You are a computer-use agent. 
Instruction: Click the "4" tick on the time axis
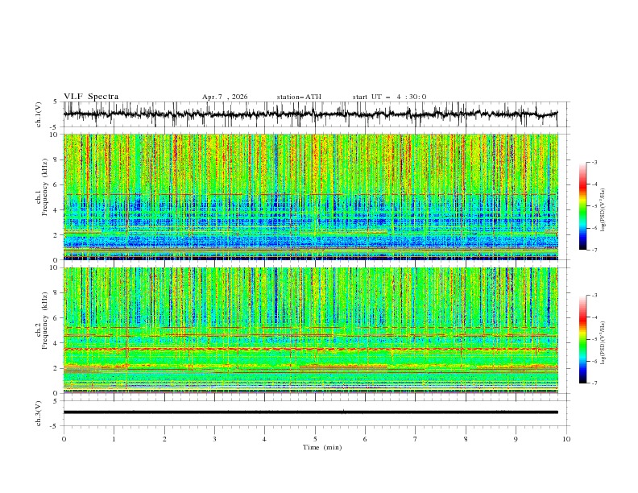coord(264,439)
